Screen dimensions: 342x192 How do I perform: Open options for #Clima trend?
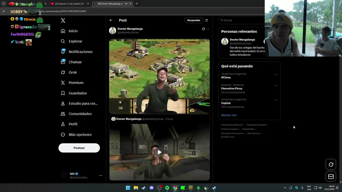pos(276,75)
